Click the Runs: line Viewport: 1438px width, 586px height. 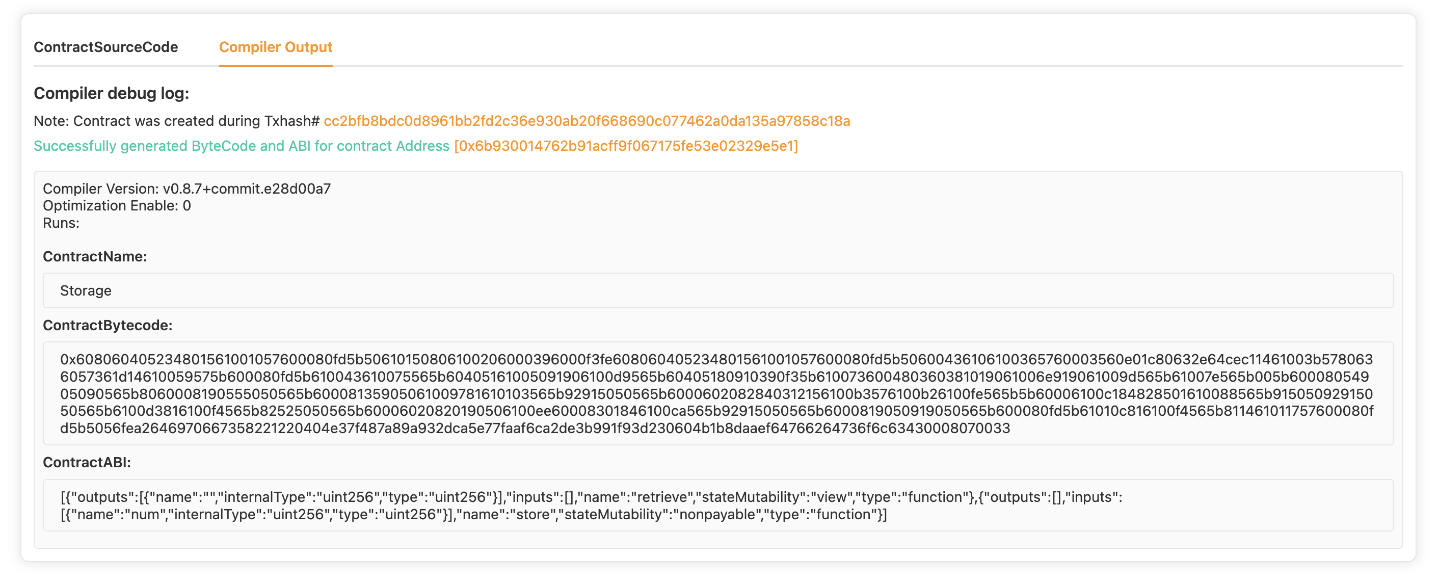click(61, 223)
